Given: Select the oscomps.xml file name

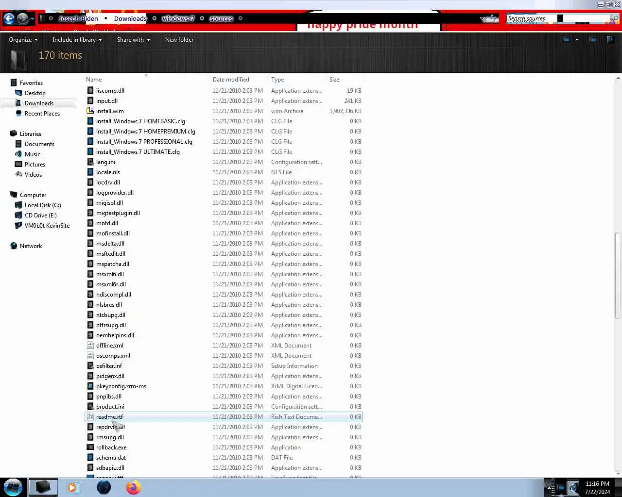Looking at the screenshot, I should [x=113, y=356].
